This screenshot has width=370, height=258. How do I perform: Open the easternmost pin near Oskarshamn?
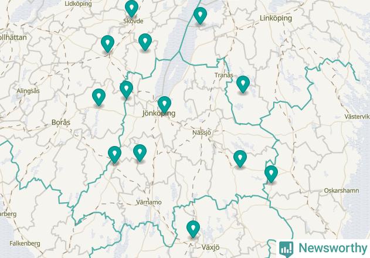[x=271, y=174]
